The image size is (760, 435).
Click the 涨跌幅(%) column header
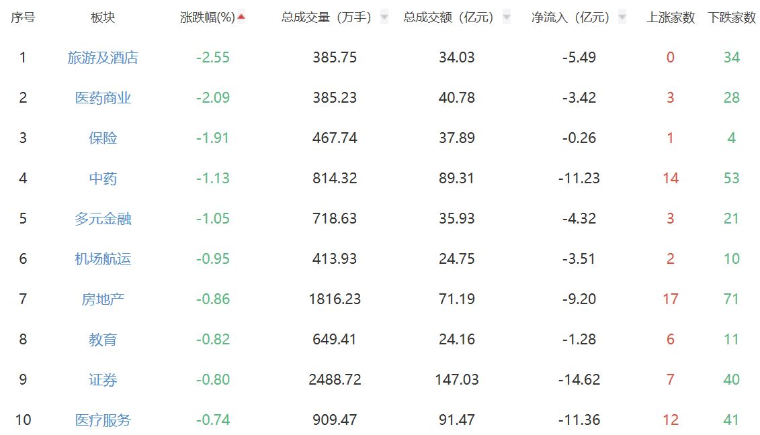click(208, 18)
